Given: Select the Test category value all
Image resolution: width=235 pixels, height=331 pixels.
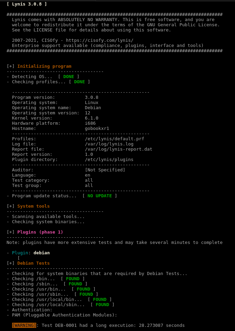Looking at the screenshot, I should tap(89, 180).
